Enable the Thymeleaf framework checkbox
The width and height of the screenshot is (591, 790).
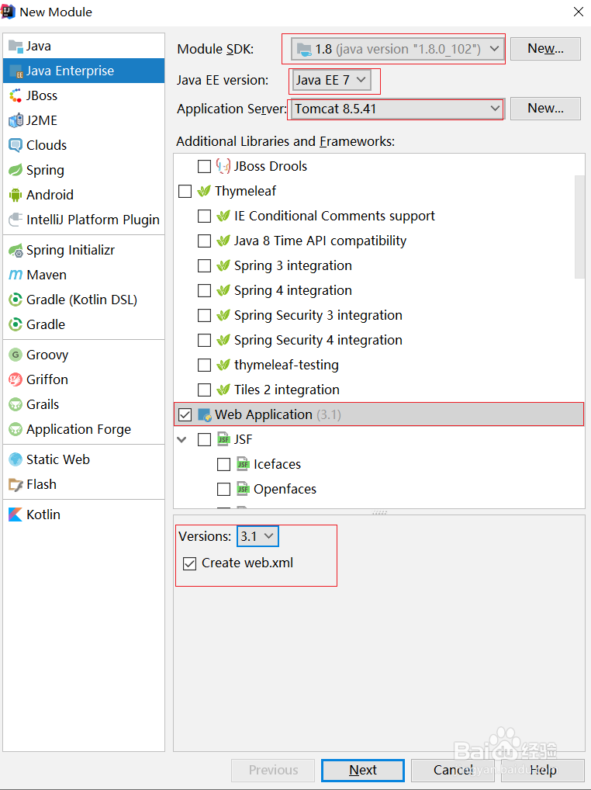(185, 191)
